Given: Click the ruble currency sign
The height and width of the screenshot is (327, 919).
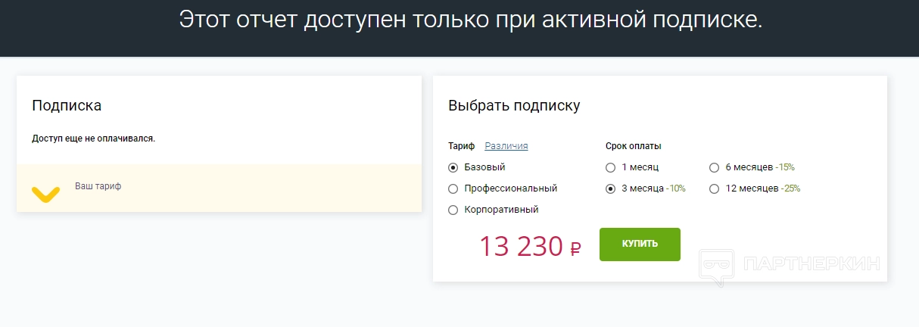Looking at the screenshot, I should pyautogui.click(x=575, y=248).
